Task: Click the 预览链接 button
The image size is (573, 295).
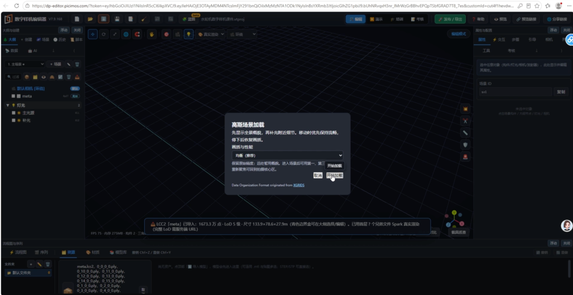Action: pos(526,19)
